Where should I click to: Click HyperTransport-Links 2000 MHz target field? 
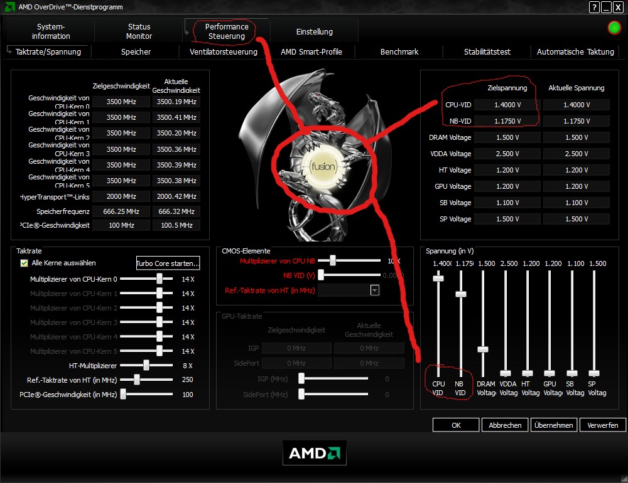(x=121, y=196)
